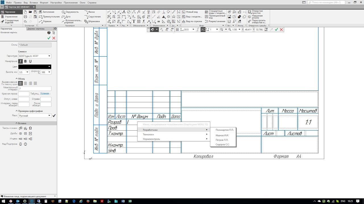The image size is (364, 204).
Task: Open the panel settings gear icon
Action: click(x=55, y=29)
